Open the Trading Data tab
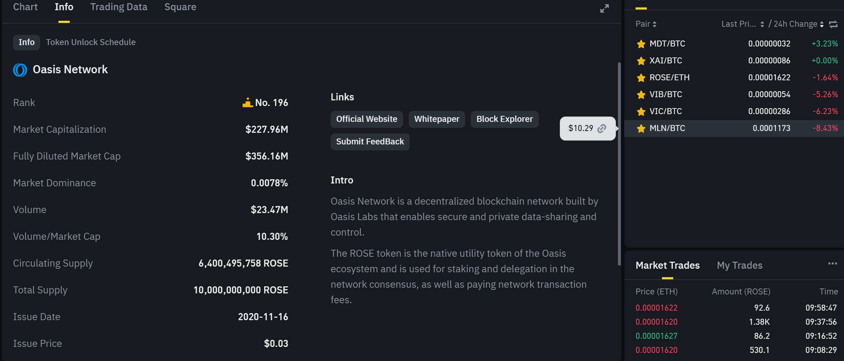The height and width of the screenshot is (361, 844). pyautogui.click(x=119, y=7)
